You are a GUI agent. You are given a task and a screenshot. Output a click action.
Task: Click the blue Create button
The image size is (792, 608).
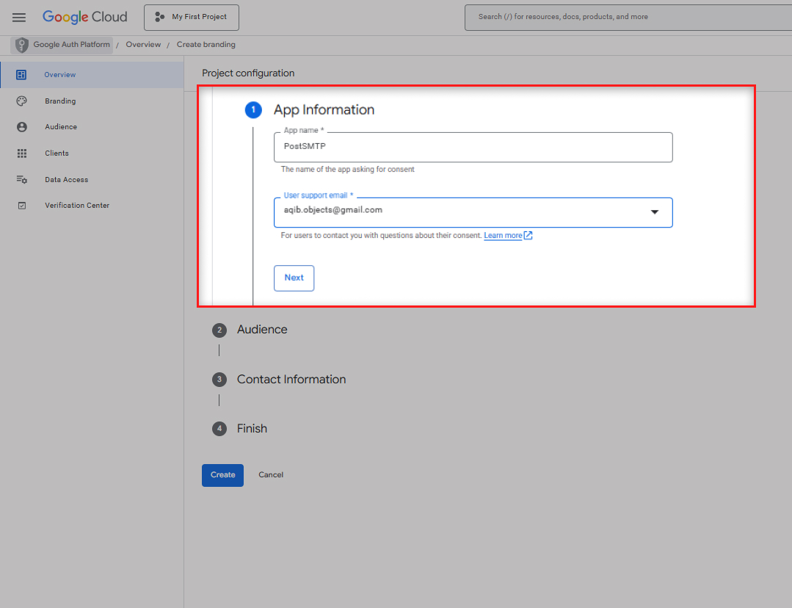point(222,475)
